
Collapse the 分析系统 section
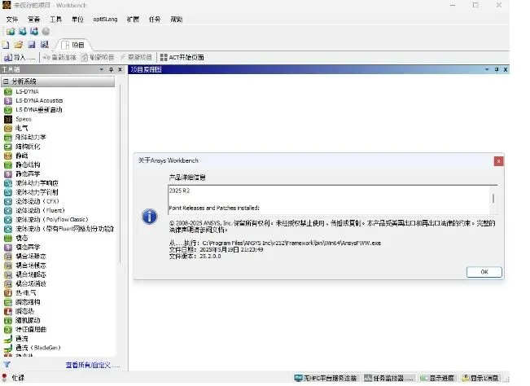[x=6, y=81]
